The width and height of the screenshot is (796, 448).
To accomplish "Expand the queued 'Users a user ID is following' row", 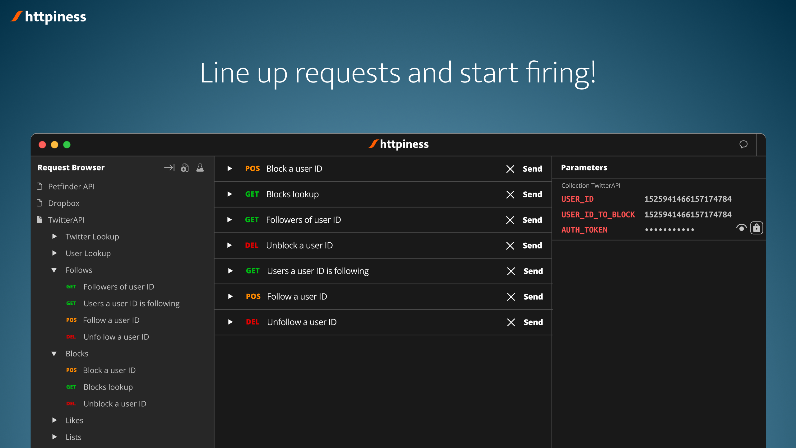I will (x=230, y=271).
